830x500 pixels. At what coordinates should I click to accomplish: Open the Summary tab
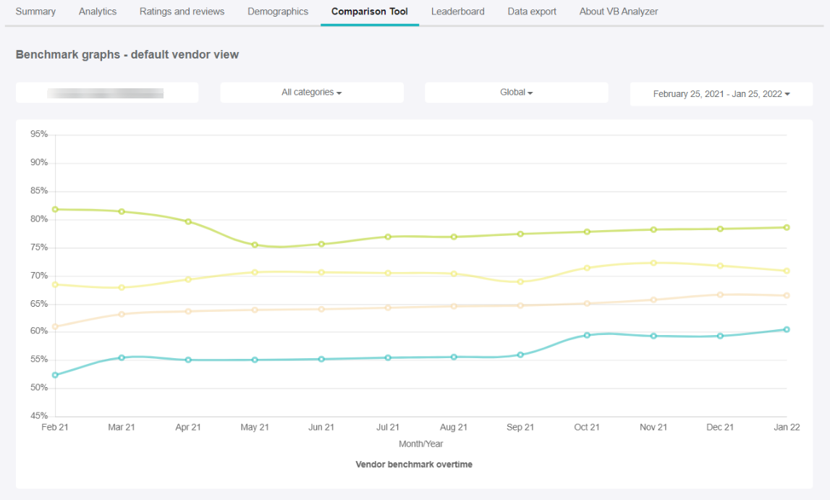click(x=35, y=12)
